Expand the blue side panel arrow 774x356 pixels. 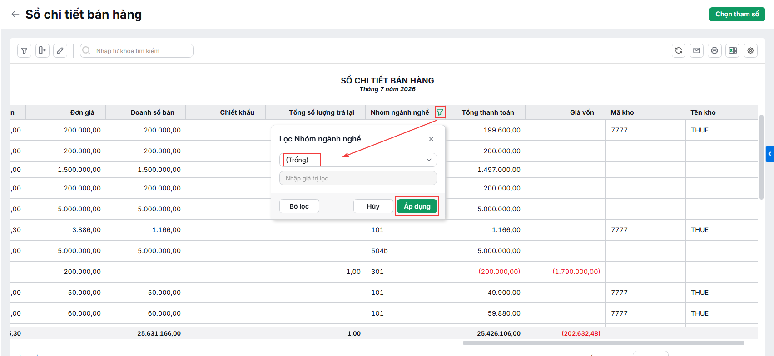click(x=770, y=154)
